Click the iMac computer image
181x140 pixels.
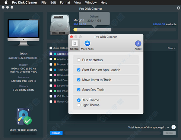pos(24,32)
